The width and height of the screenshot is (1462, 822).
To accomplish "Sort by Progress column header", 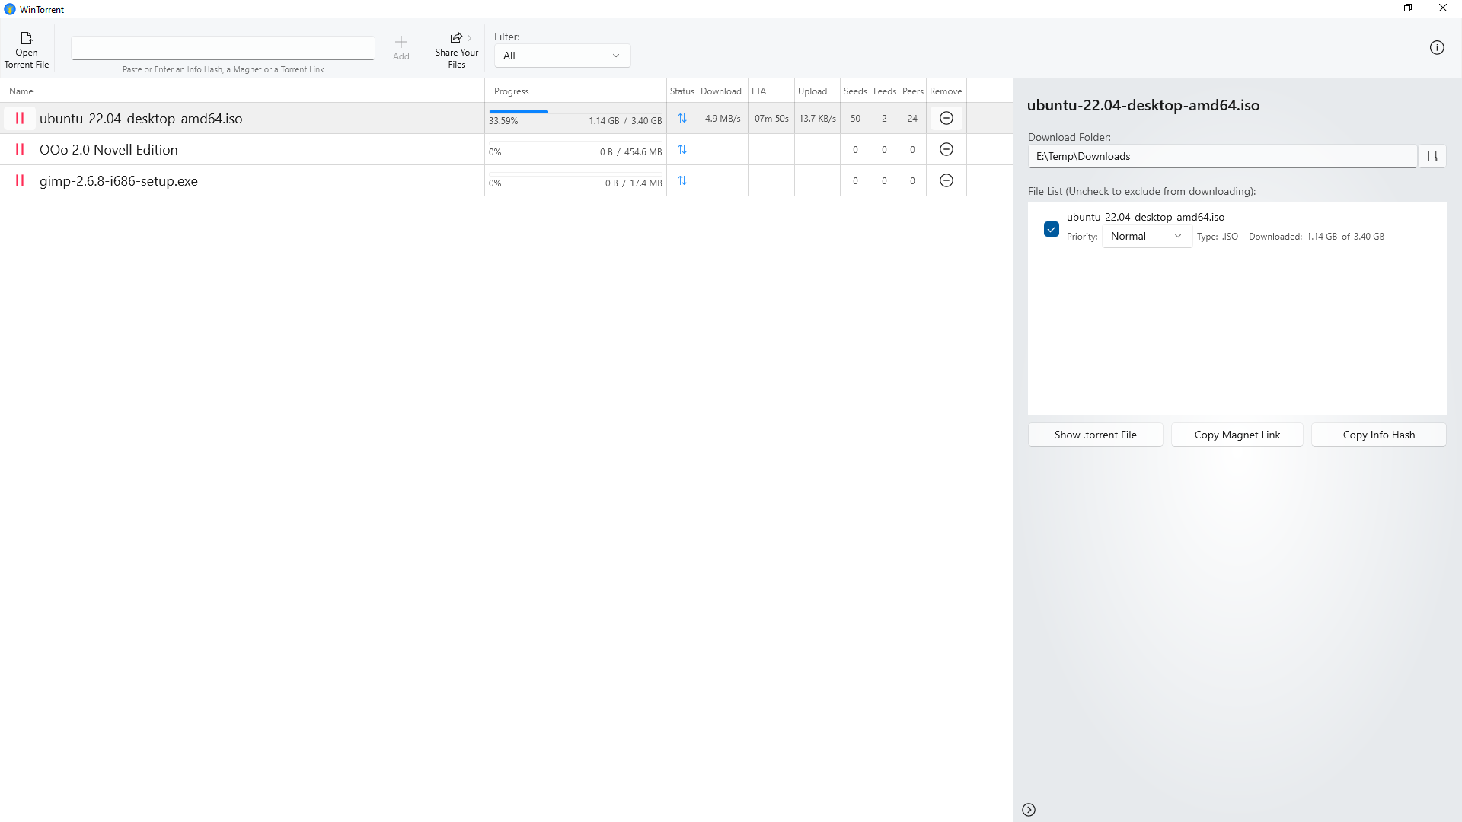I will pyautogui.click(x=511, y=91).
